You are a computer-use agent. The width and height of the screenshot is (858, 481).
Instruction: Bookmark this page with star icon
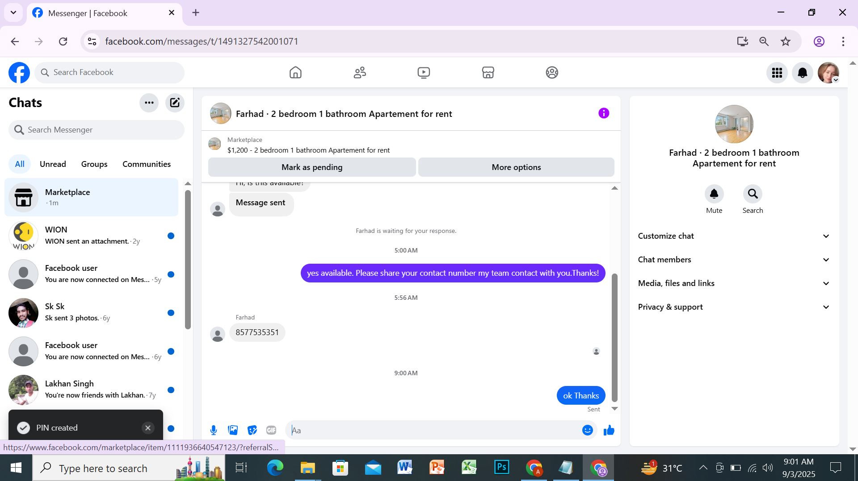click(x=786, y=41)
